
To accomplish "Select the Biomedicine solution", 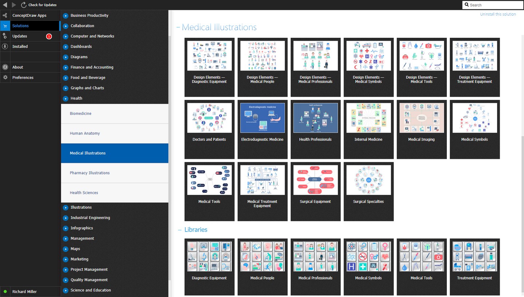I will (x=115, y=114).
